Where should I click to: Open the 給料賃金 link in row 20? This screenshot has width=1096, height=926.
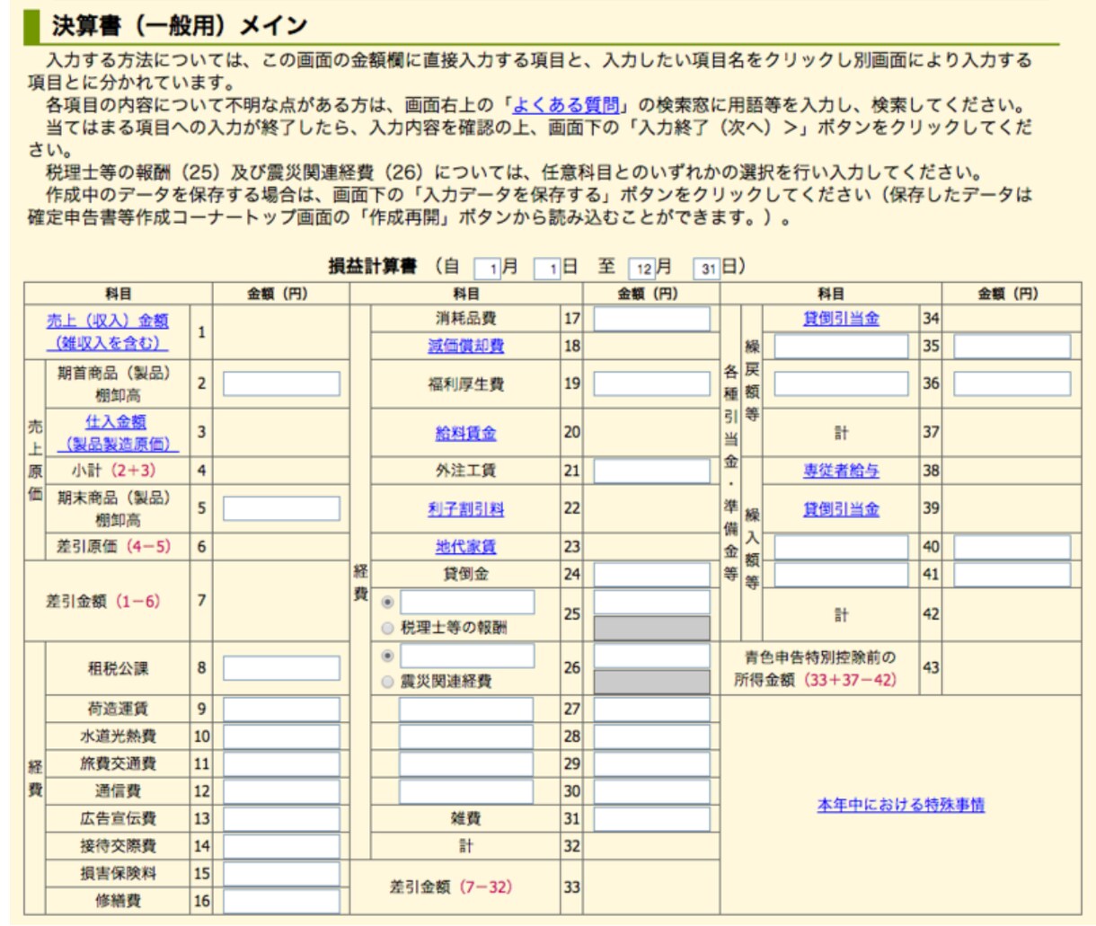pos(465,432)
